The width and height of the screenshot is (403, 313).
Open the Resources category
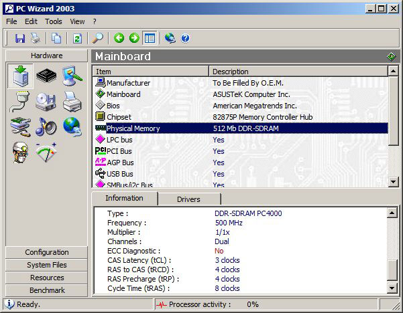tap(46, 278)
